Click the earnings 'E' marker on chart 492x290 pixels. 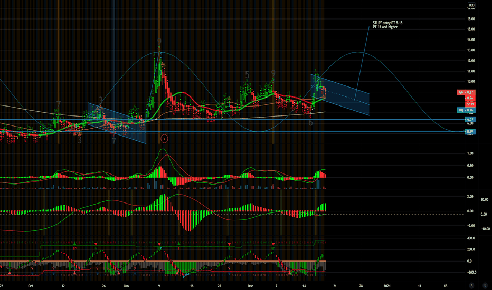click(164, 138)
